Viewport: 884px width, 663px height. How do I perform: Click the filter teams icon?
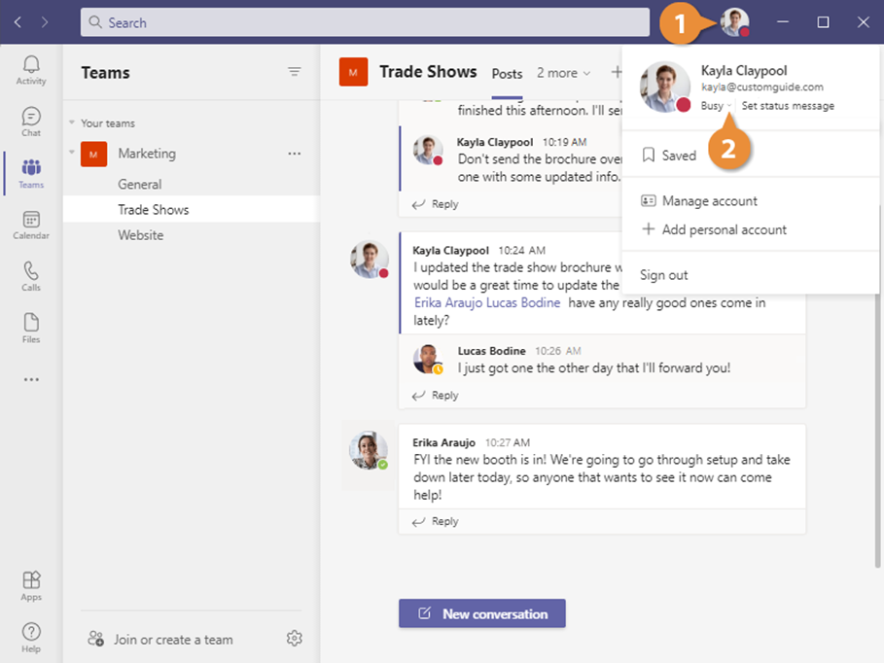(295, 72)
